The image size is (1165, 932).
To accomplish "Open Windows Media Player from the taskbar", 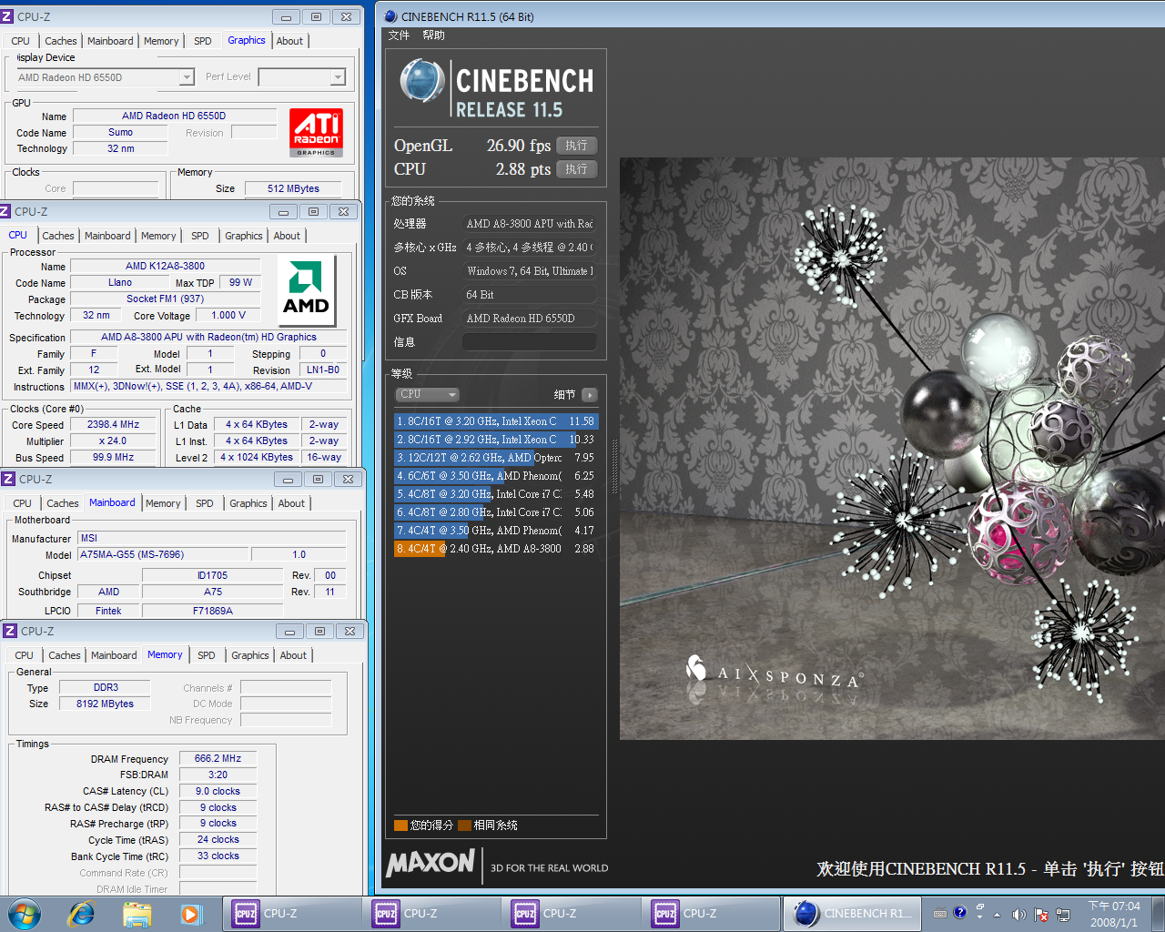I will (x=190, y=914).
